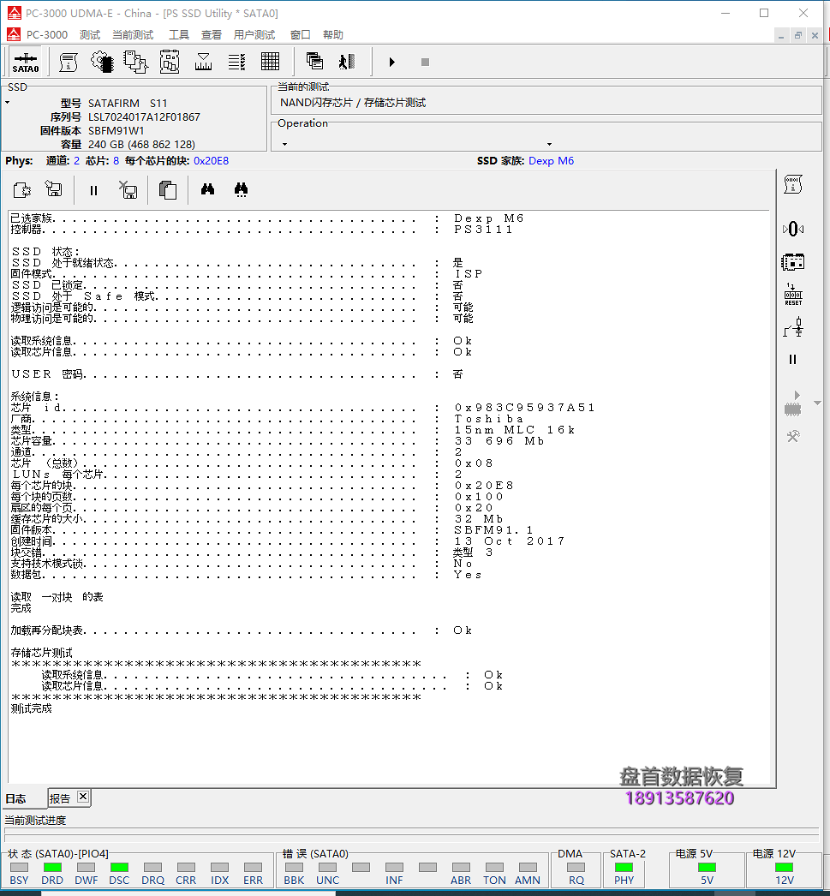Click the chip copy documents icon
This screenshot has height=896, width=830.
coord(136,63)
